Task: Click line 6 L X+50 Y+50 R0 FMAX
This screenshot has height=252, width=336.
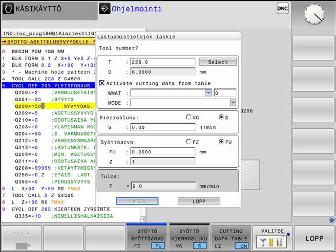Action: tap(41, 189)
